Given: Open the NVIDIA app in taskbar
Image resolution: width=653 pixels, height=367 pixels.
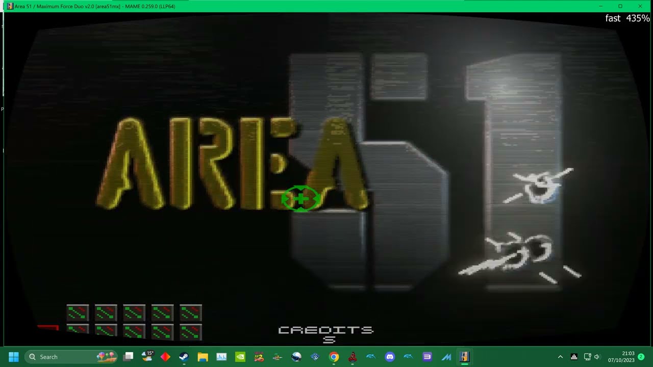Looking at the screenshot, I should point(240,357).
